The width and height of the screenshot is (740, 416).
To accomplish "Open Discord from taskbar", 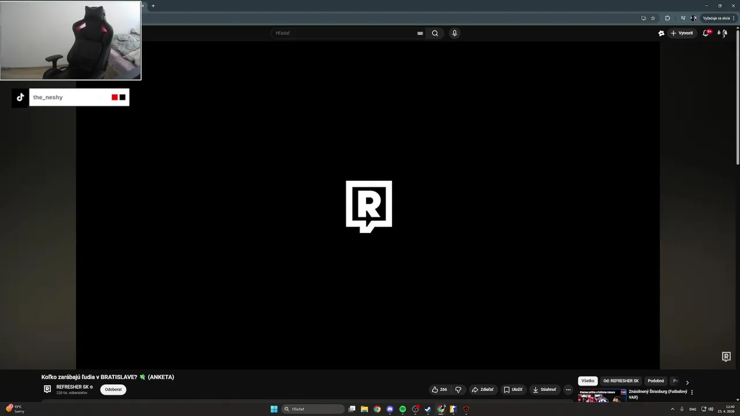I will point(390,409).
